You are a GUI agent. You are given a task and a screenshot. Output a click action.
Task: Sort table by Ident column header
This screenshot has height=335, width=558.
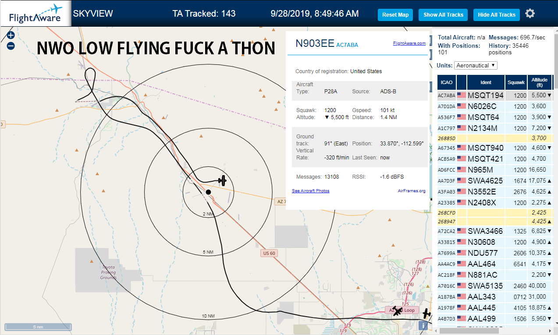[486, 82]
